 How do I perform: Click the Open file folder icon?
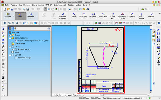(8, 9)
